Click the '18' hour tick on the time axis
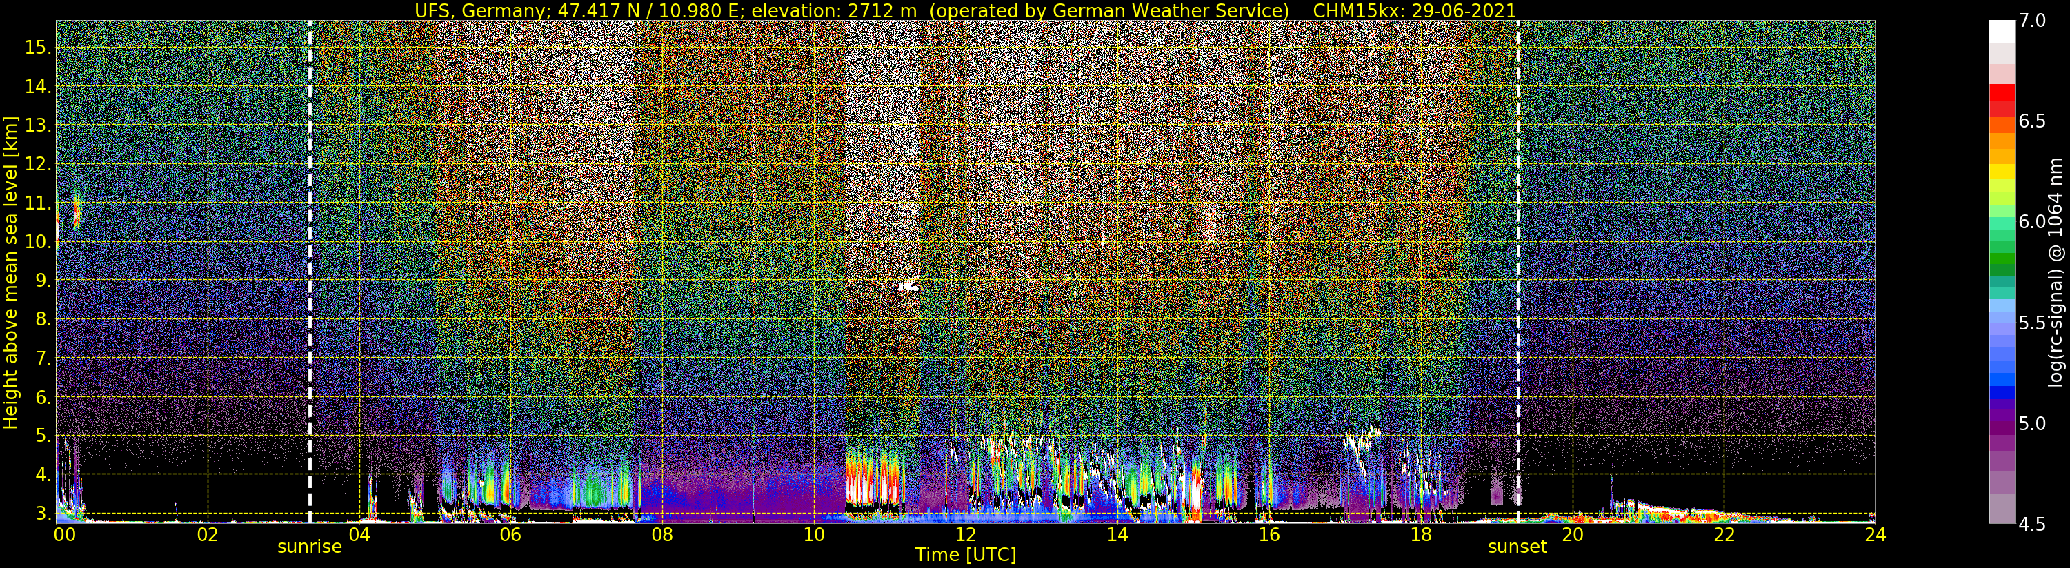 tap(1420, 534)
